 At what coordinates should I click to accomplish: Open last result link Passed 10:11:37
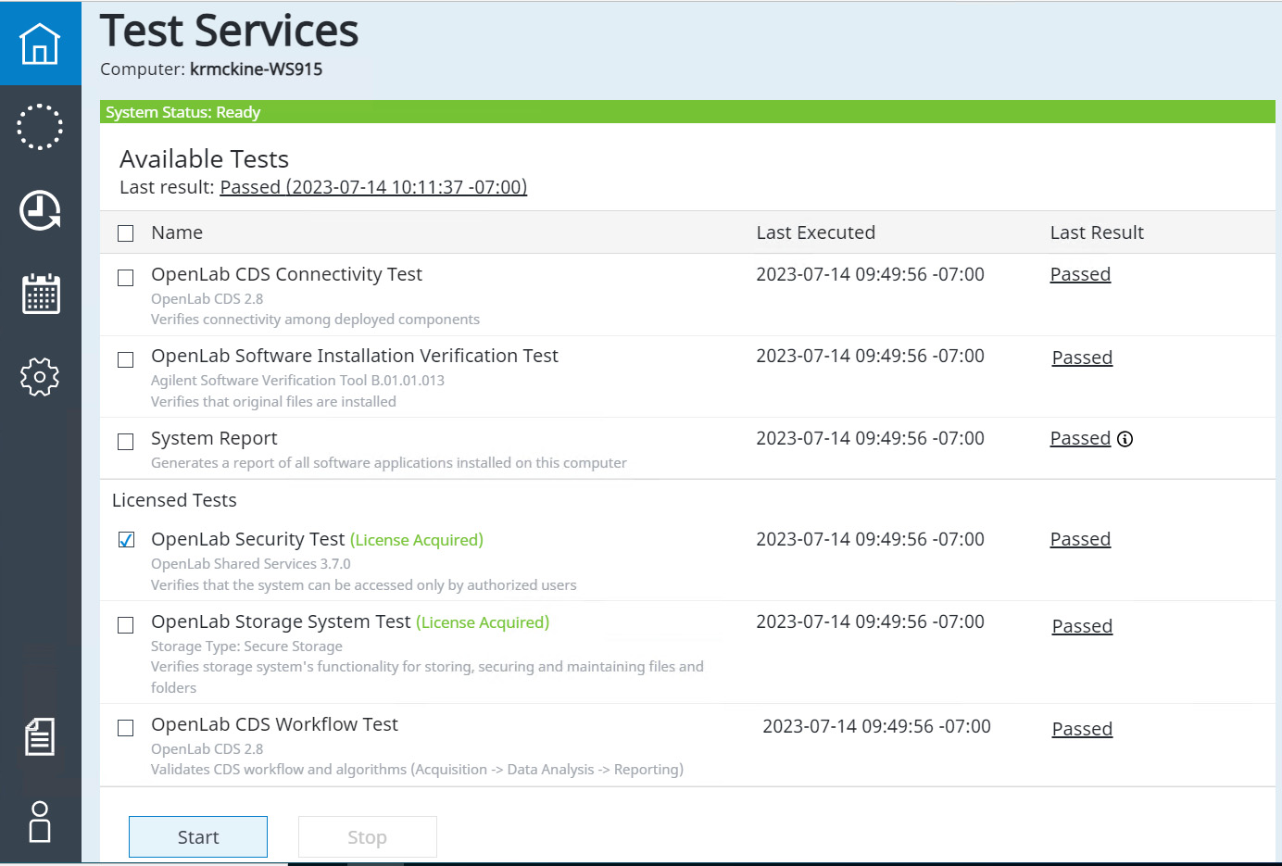coord(373,187)
